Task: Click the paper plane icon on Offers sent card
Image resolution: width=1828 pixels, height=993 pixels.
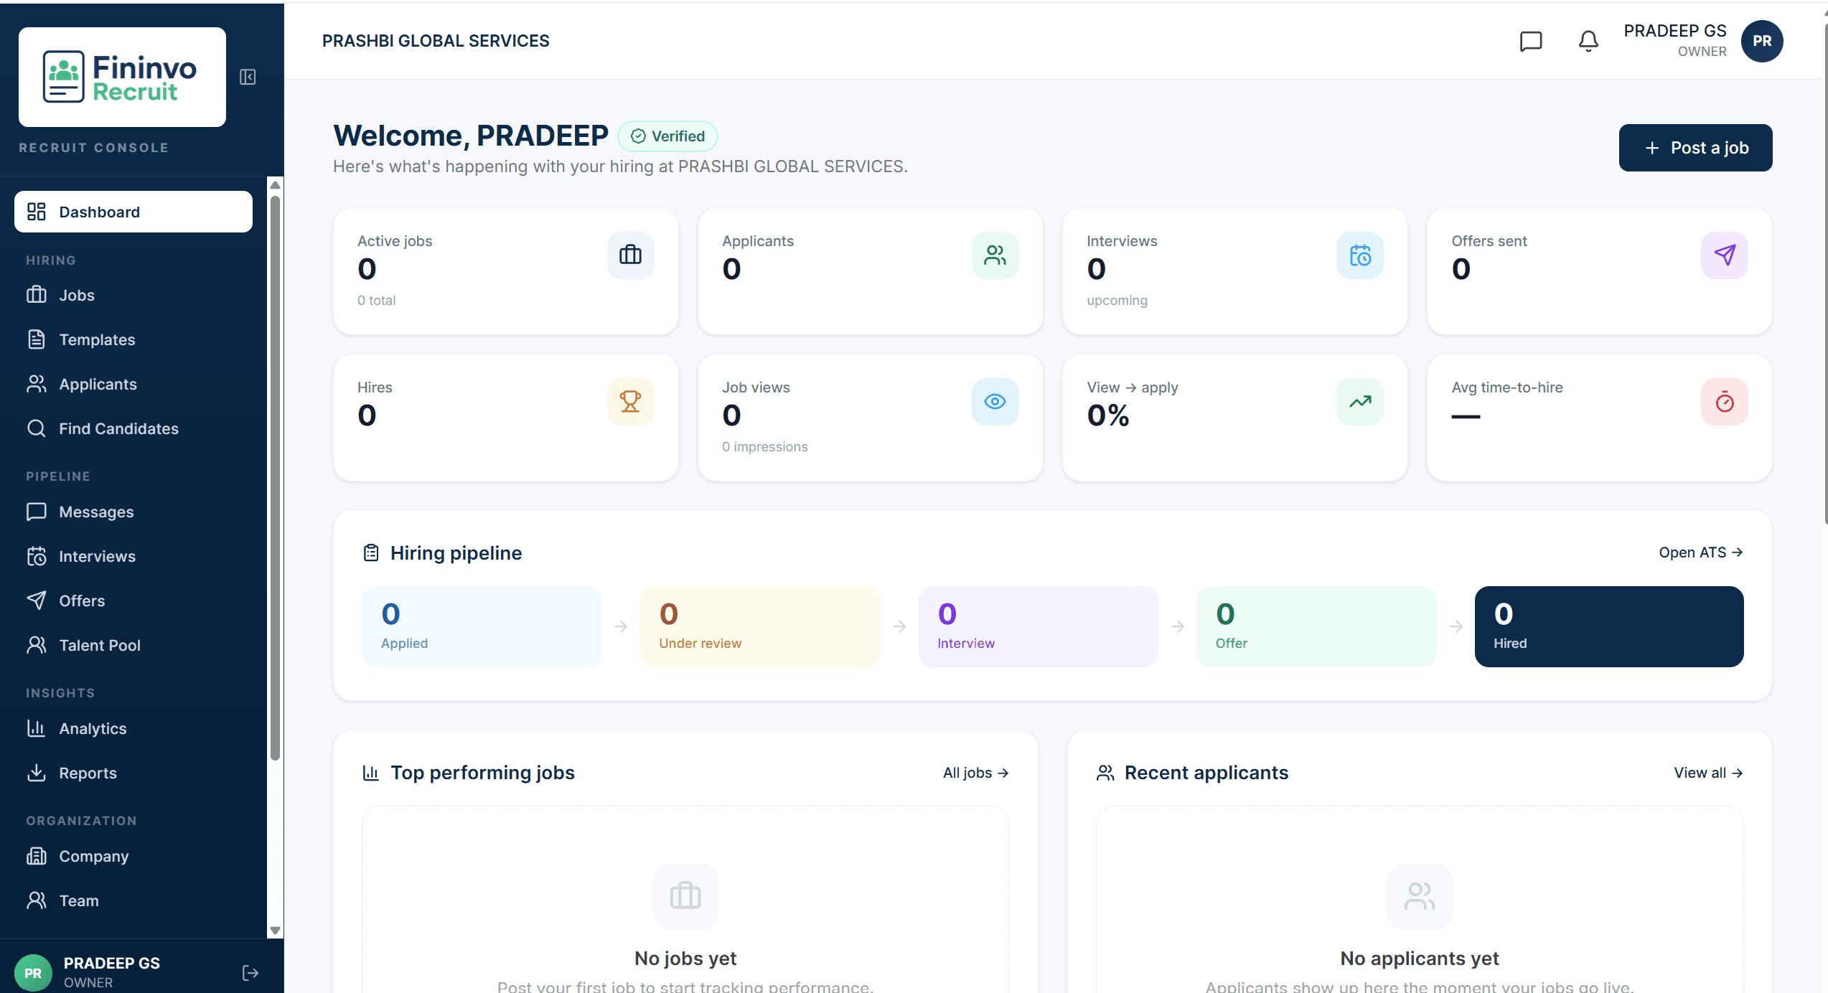Action: coord(1724,255)
